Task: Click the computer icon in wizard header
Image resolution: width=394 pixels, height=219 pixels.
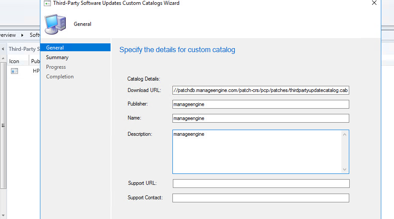Action: pos(55,24)
